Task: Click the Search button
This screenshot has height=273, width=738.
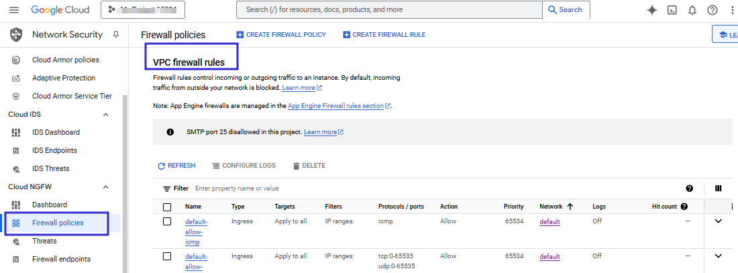Action: coord(566,9)
